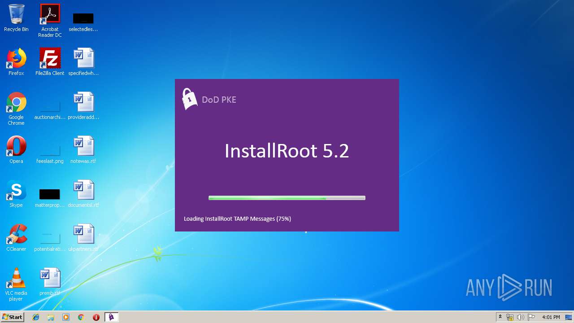Show hidden system tray icons
Screen dimensions: 574x323
click(500, 317)
